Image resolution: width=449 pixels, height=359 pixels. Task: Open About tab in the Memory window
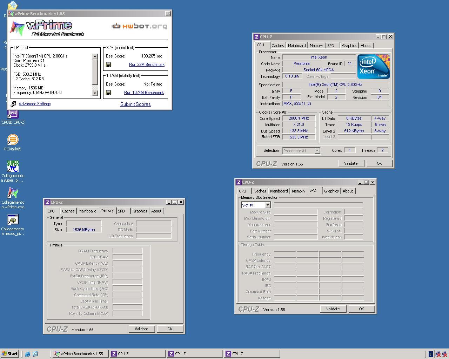[156, 211]
